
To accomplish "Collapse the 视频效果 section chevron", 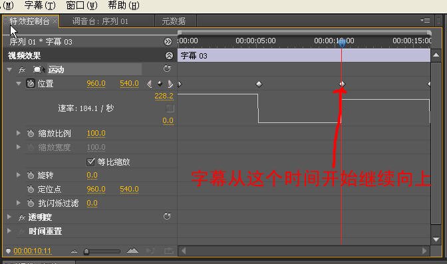I will (x=169, y=56).
